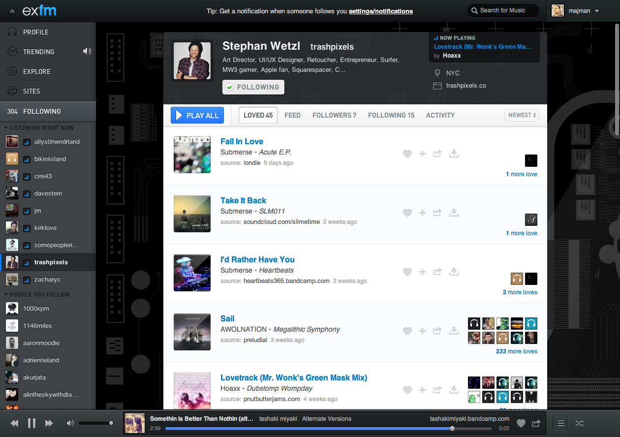The width and height of the screenshot is (620, 437).
Task: Click the Explore compass icon
Action: (13, 71)
